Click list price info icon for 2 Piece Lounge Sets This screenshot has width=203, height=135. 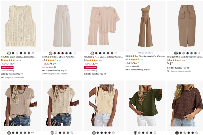96,71
